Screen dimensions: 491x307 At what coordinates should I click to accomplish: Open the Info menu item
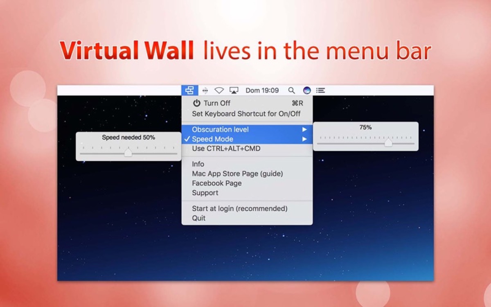coord(247,164)
